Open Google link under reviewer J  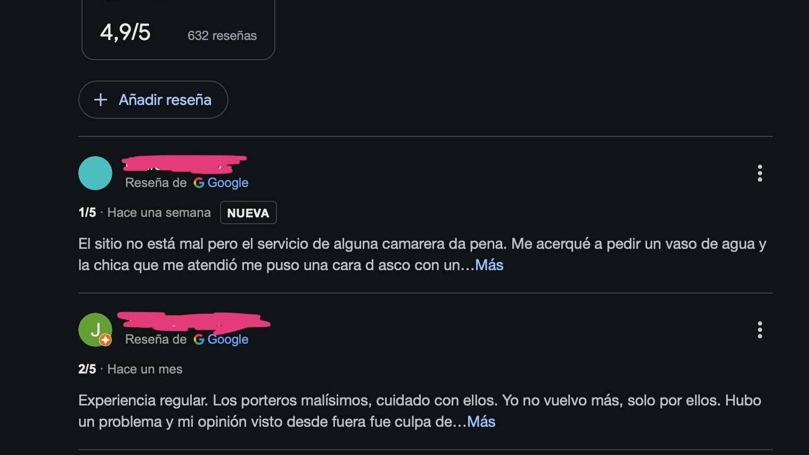(x=227, y=339)
